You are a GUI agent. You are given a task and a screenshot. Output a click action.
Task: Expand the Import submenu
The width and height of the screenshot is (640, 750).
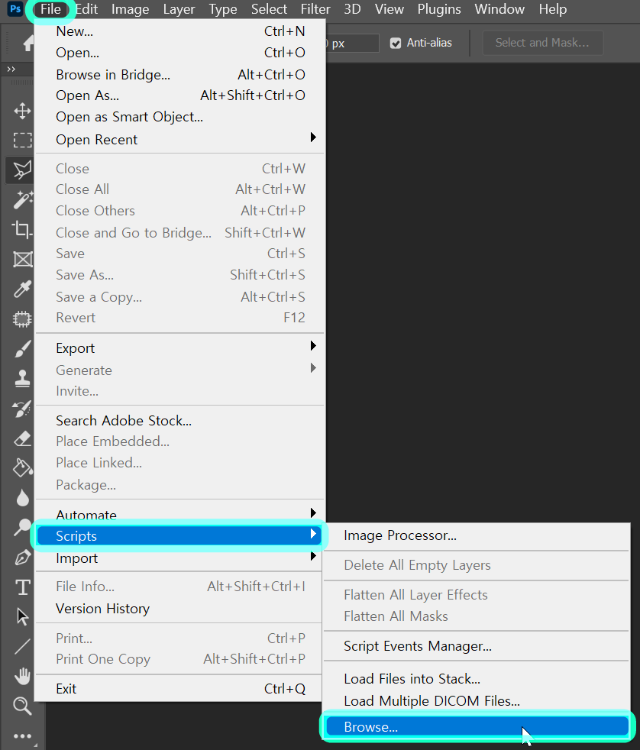pyautogui.click(x=180, y=558)
